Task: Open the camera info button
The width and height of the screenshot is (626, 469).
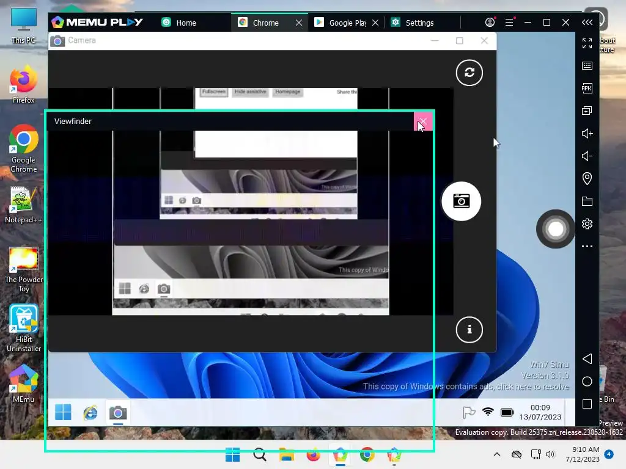Action: [469, 329]
